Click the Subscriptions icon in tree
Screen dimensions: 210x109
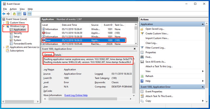(x=7, y=51)
